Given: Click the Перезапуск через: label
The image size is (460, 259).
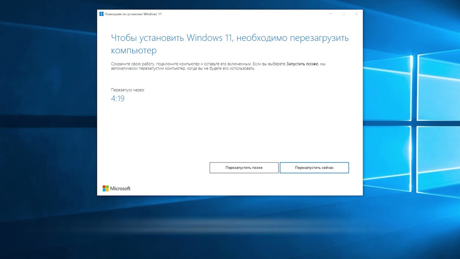Looking at the screenshot, I should [x=128, y=90].
